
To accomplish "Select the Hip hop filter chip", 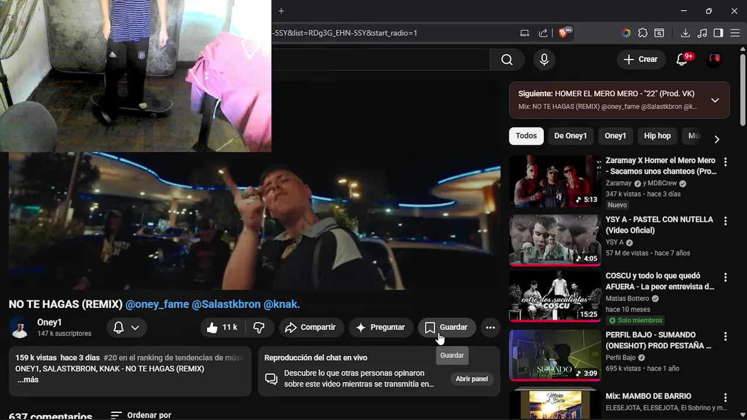I will (657, 136).
